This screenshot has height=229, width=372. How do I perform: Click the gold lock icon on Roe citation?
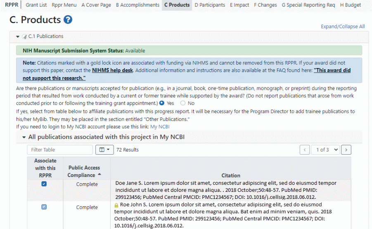click(x=116, y=205)
